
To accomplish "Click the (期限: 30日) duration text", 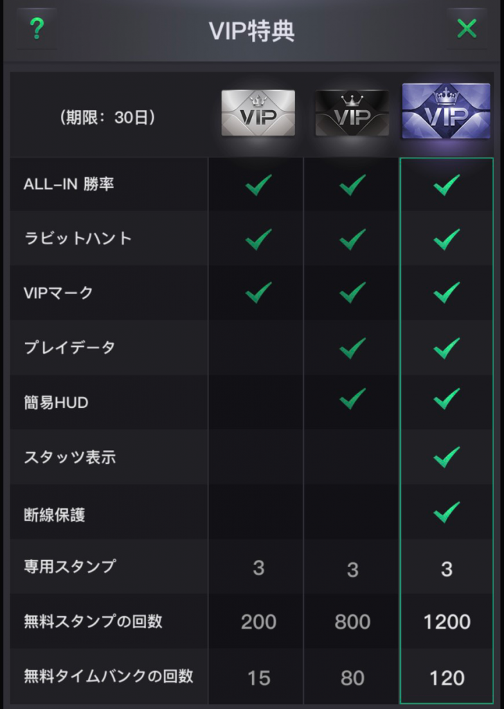I will point(107,118).
